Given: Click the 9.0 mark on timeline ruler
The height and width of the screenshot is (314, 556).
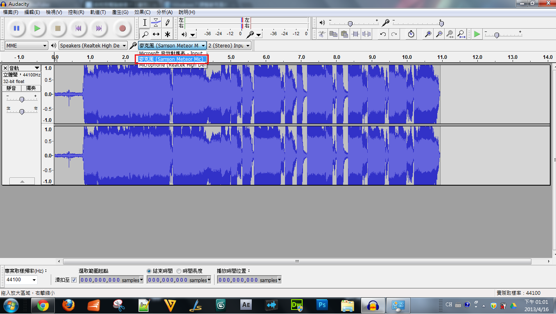Looking at the screenshot, I should (x=372, y=57).
